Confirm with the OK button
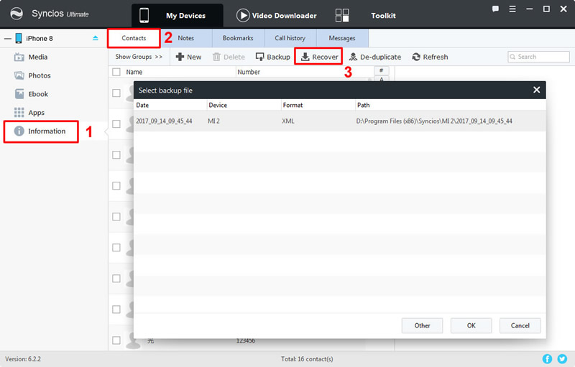 pyautogui.click(x=471, y=325)
